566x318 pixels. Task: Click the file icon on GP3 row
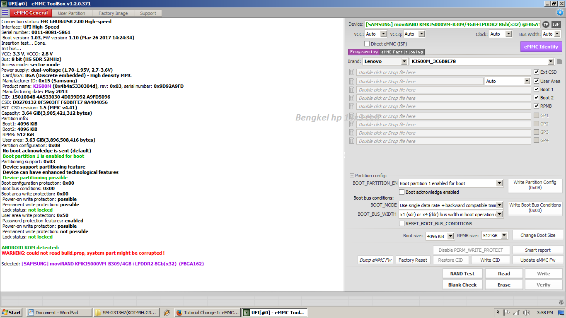tap(352, 132)
